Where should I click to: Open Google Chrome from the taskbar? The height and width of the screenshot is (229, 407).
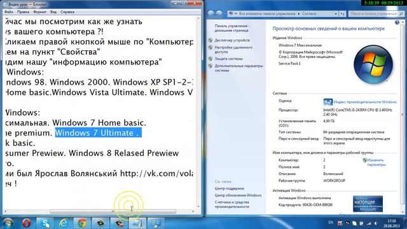82,223
